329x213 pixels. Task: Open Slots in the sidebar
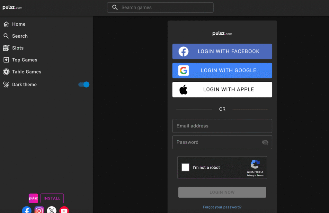18,48
